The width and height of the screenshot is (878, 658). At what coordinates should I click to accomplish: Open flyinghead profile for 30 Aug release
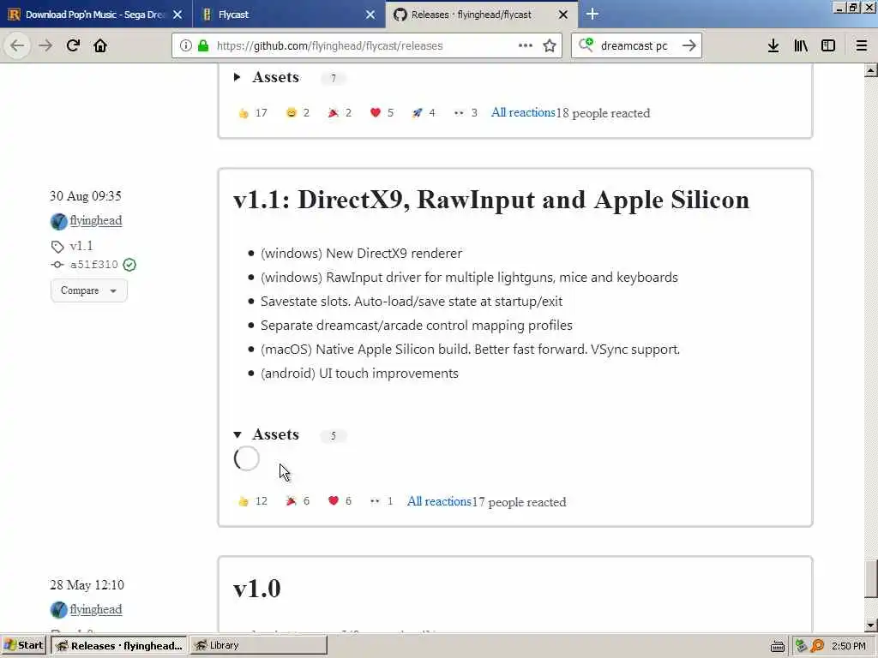click(x=96, y=220)
